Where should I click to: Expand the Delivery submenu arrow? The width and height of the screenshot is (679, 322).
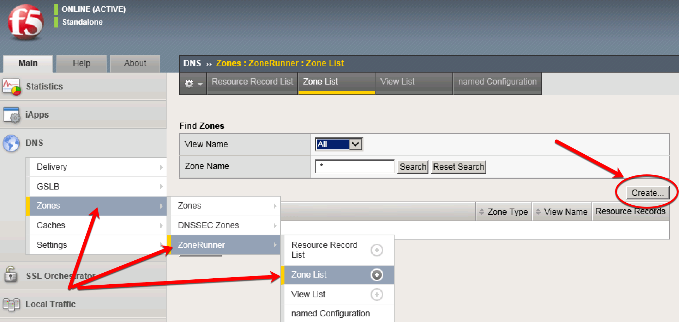tap(162, 167)
